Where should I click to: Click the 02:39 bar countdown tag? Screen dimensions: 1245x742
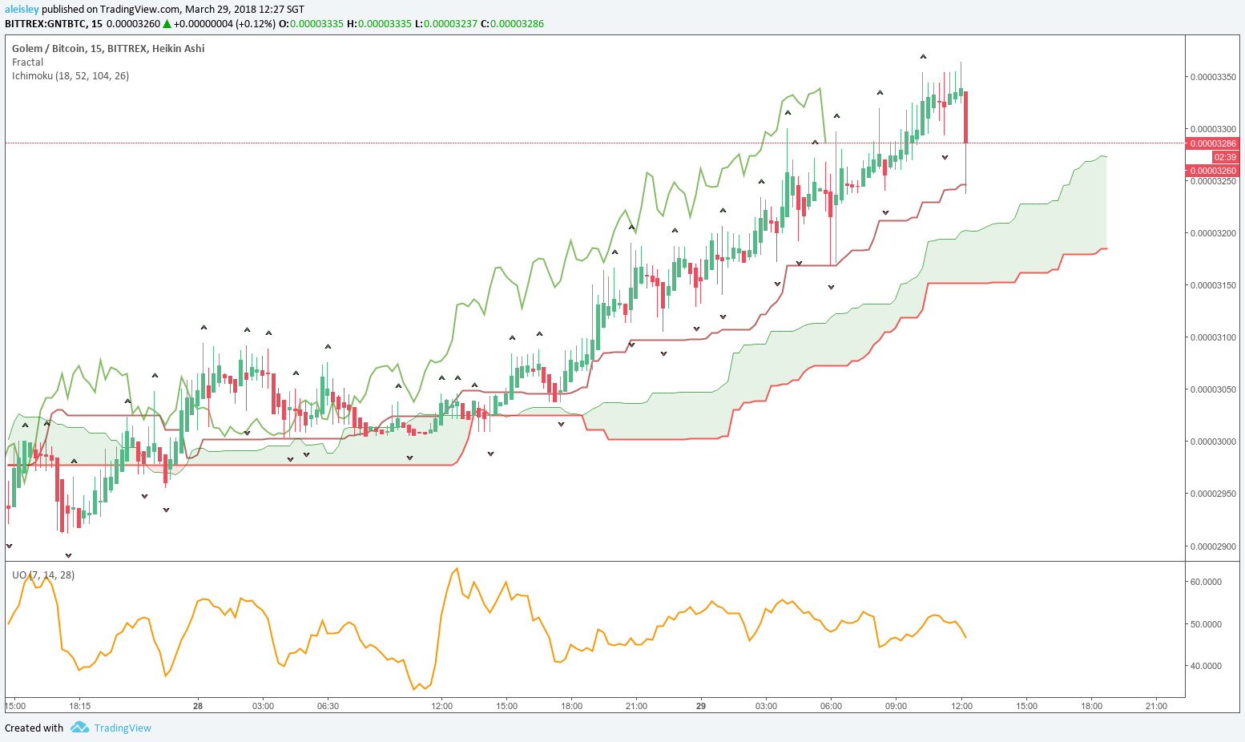pyautogui.click(x=1225, y=157)
